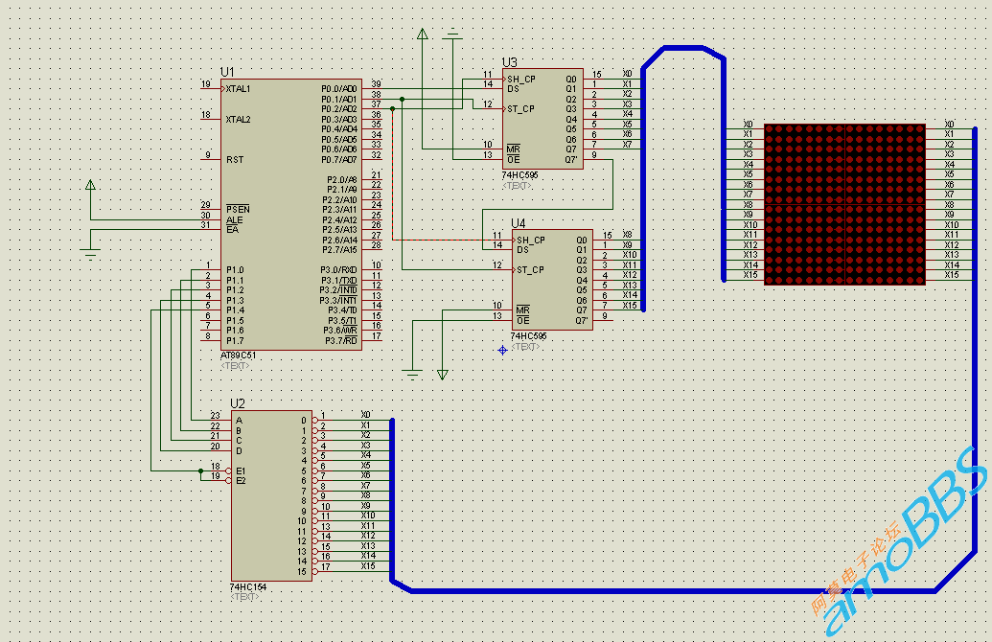This screenshot has height=642, width=992.
Task: Click the X0 wire label at U3's Q0
Action: [x=627, y=74]
